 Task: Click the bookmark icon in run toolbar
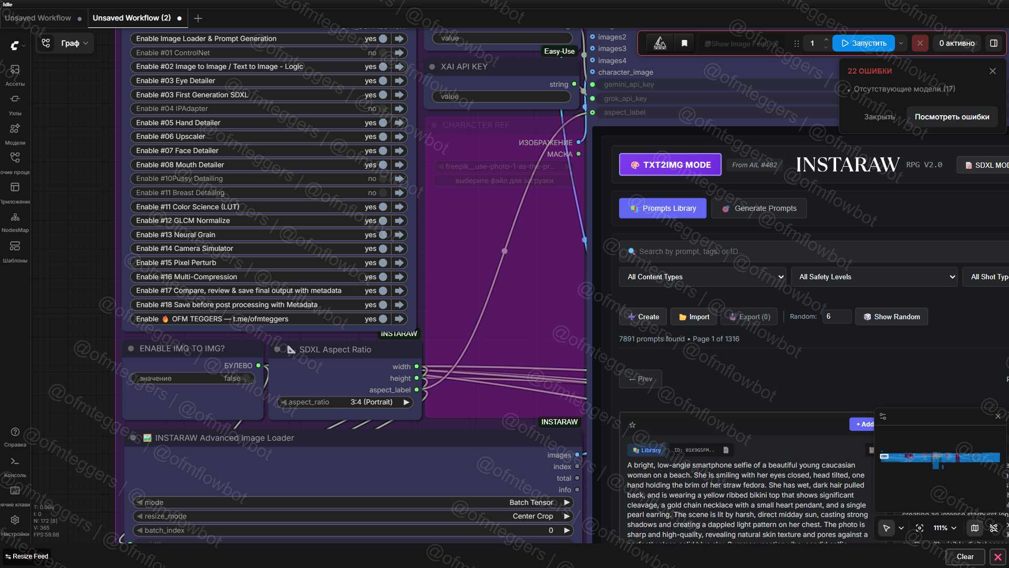(x=684, y=43)
